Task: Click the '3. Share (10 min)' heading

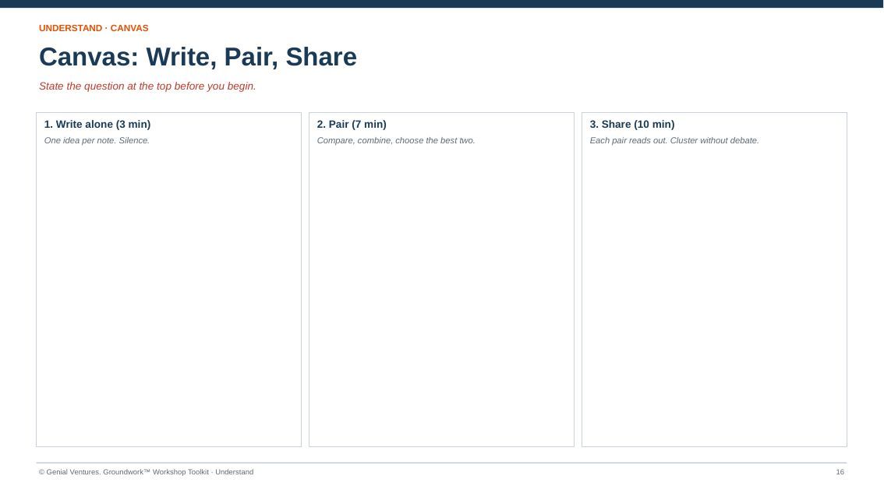Action: (x=632, y=125)
